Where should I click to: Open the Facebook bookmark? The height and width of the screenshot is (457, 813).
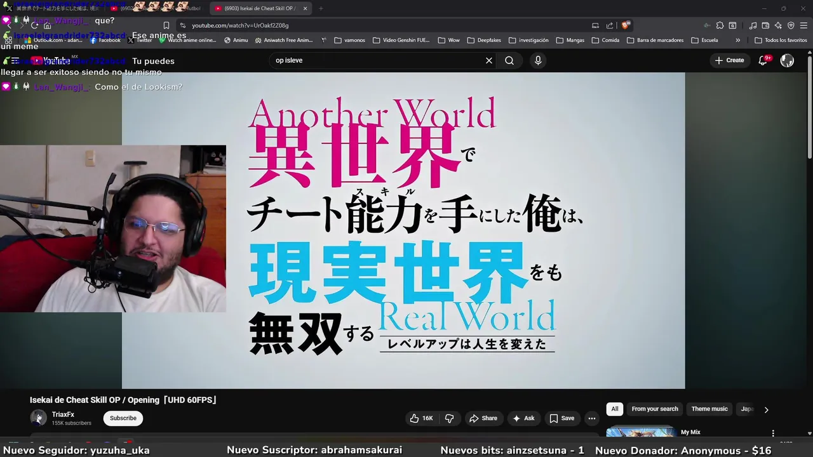105,40
